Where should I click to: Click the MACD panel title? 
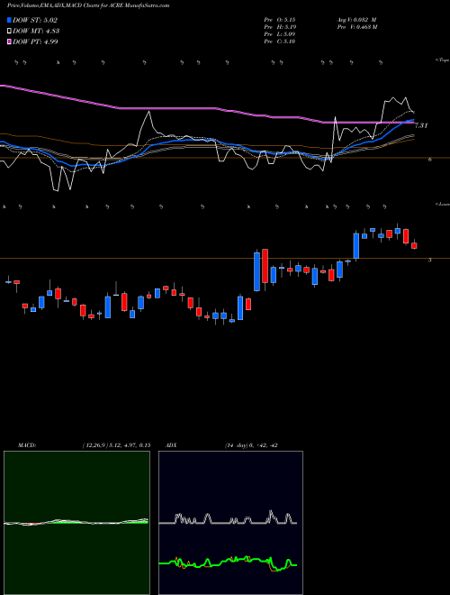pos(27,445)
